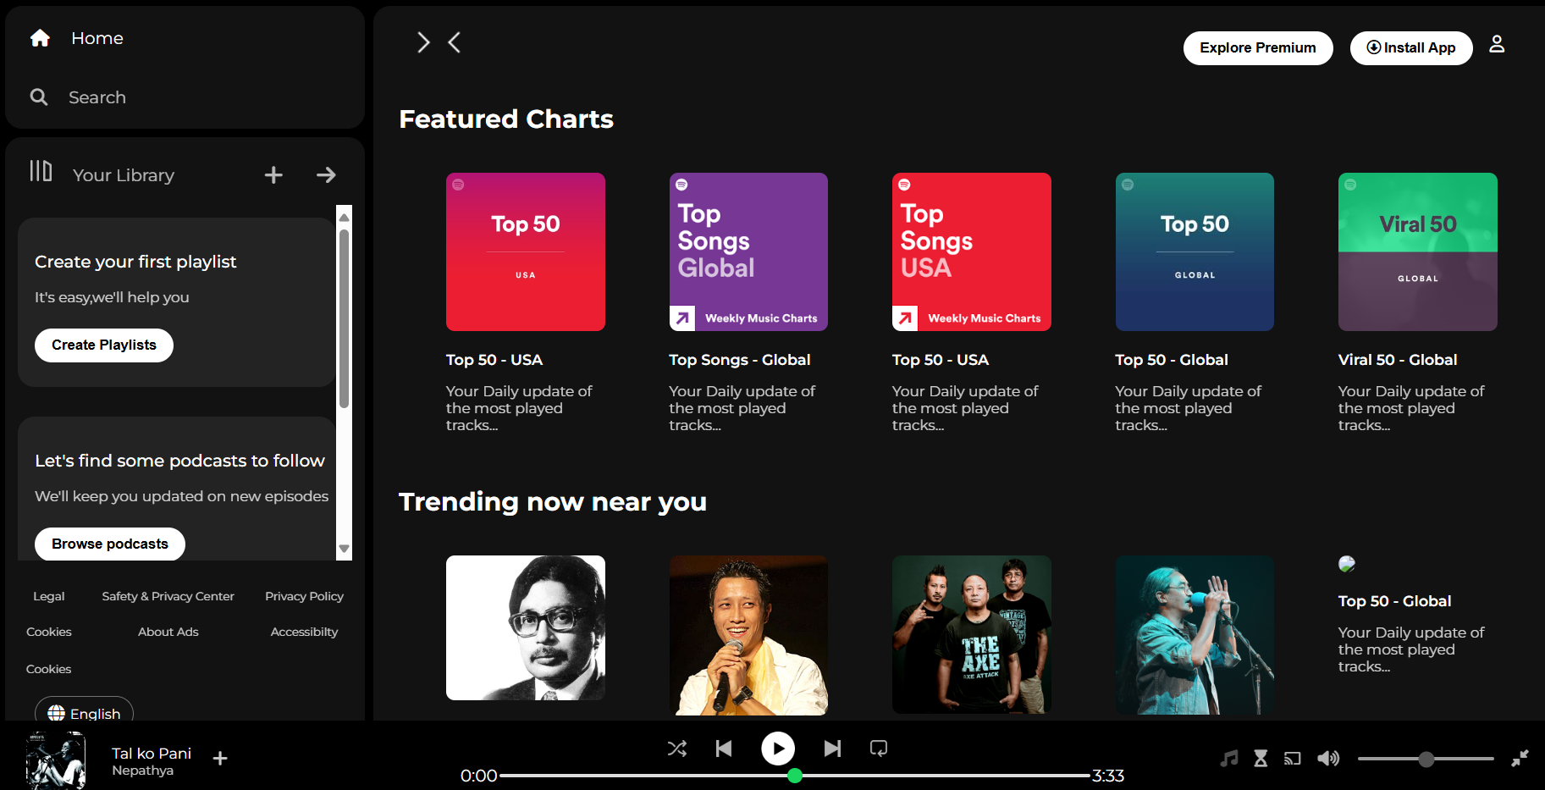This screenshot has width=1545, height=790.
Task: Click the Home house icon
Action: point(40,38)
